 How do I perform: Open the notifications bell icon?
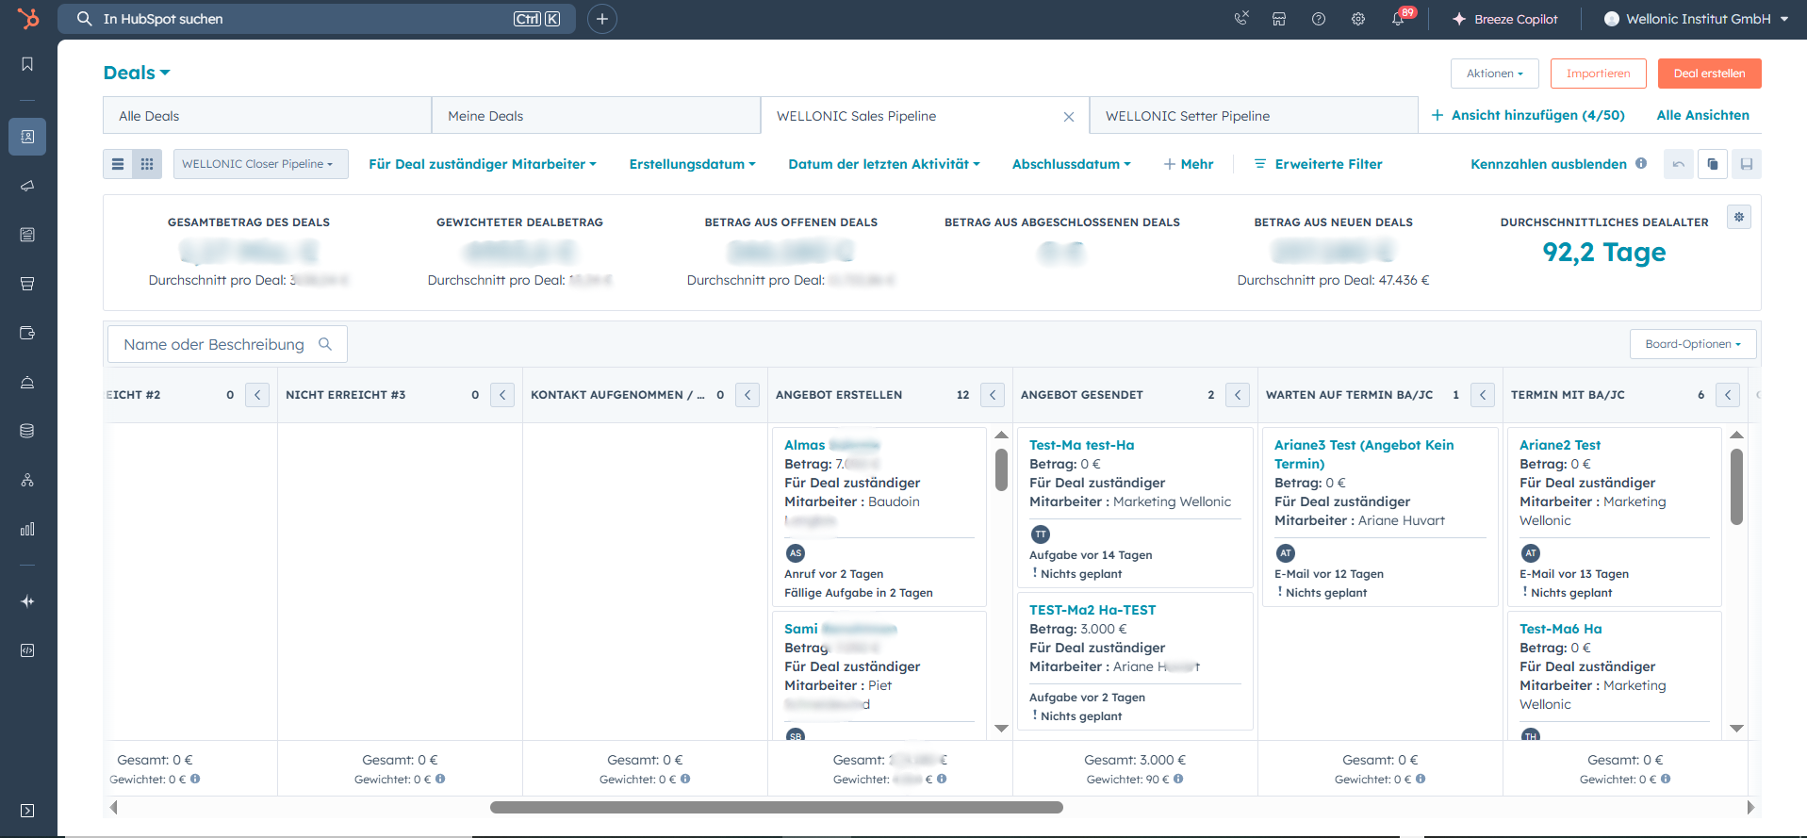pyautogui.click(x=1398, y=19)
